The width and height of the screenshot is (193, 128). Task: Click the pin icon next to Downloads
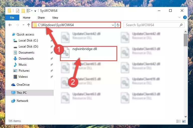[51, 59]
